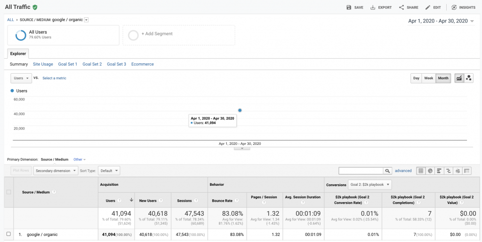Open the Sort Type Default dropdown

pyautogui.click(x=109, y=171)
